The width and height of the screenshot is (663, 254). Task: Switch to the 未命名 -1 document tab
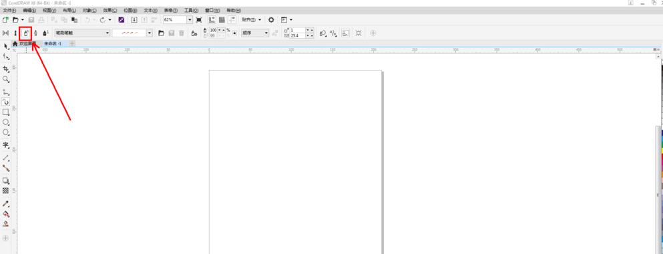tap(53, 43)
